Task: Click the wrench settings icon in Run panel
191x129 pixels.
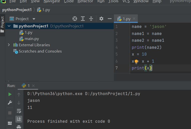Action: [x=10, y=103]
